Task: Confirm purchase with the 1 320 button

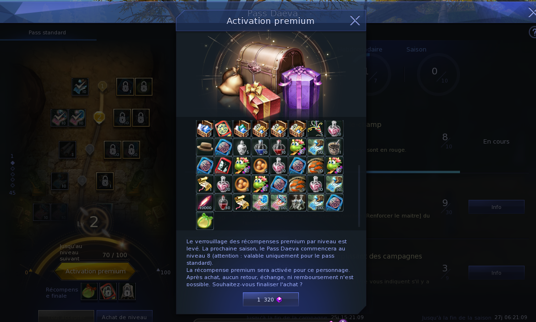Action: 271,299
